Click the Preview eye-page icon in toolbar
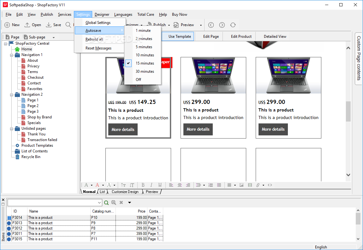The height and width of the screenshot is (250, 363). [176, 25]
